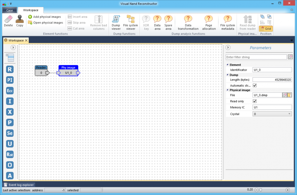
Task: Zoom in with the plus button
Action: point(287,190)
